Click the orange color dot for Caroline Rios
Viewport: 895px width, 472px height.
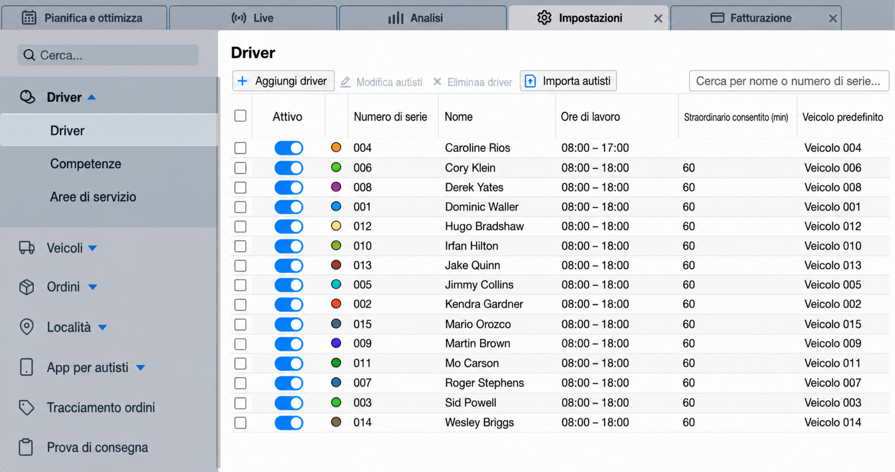tap(336, 147)
